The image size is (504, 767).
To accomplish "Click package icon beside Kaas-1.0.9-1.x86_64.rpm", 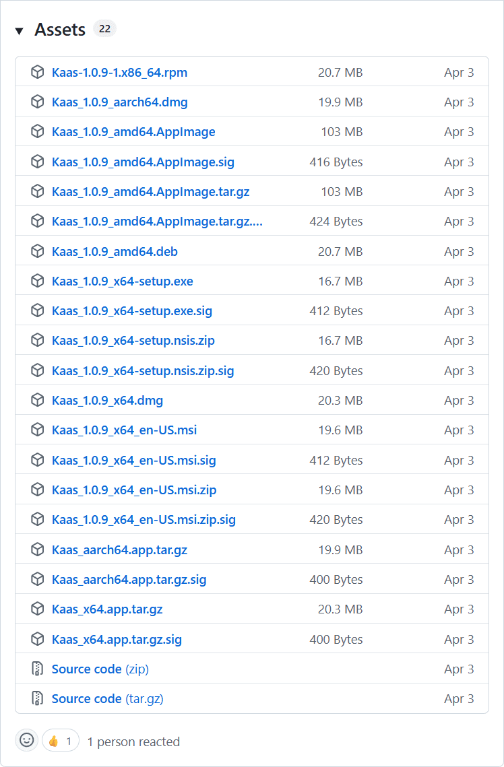I will click(x=37, y=72).
